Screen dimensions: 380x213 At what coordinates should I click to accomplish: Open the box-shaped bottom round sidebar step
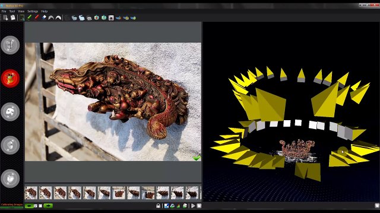[10, 179]
